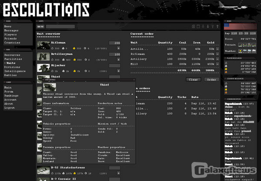Select Divisions in the War menu
This screenshot has height=181, width=261.
(12, 67)
